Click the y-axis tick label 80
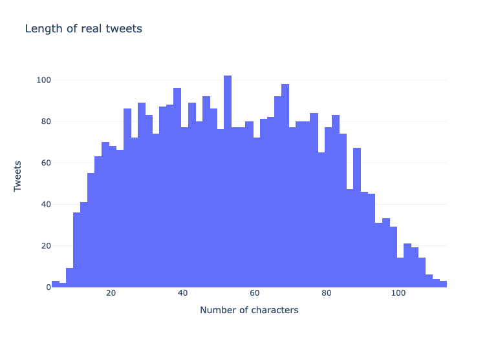 tap(46, 121)
